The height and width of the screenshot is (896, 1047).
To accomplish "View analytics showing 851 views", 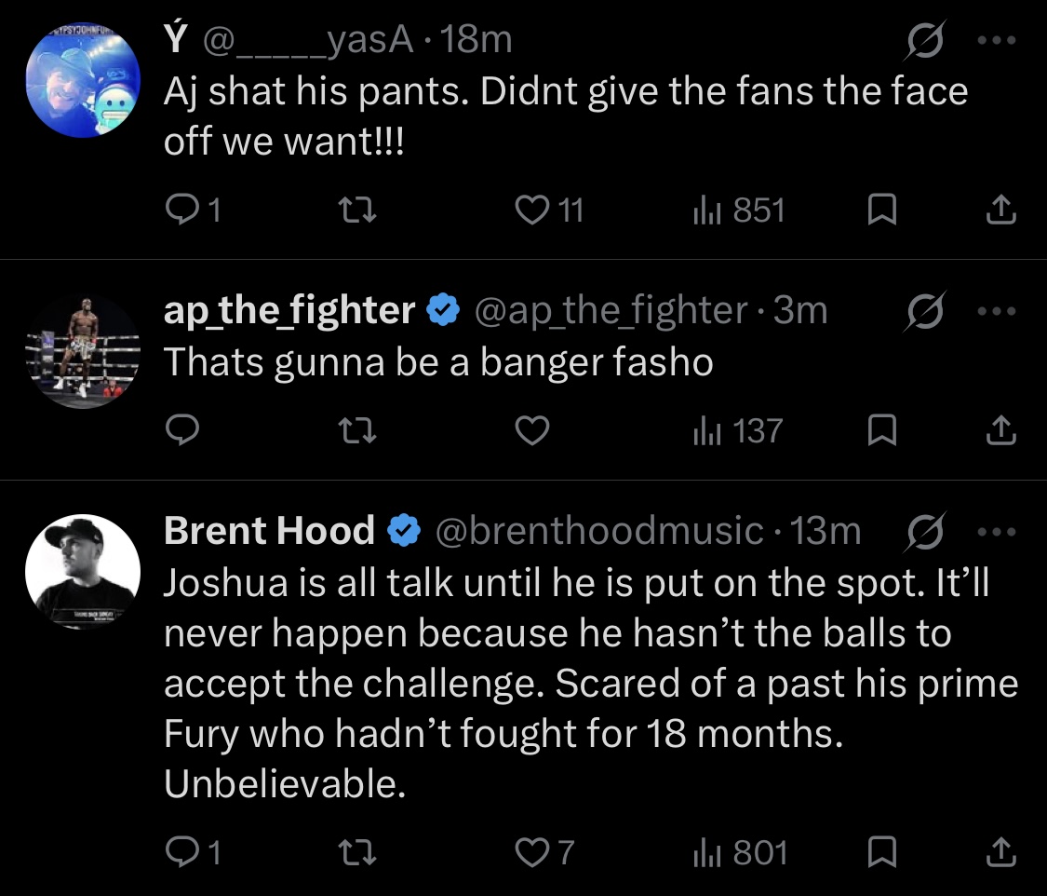I will click(x=739, y=210).
